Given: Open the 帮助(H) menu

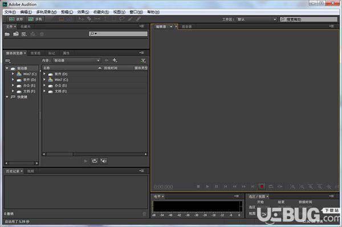Looking at the screenshot, I should [x=153, y=12].
